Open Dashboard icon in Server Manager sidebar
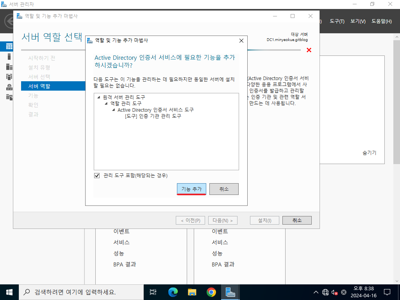Viewport: 400px width, 300px height. pyautogui.click(x=9, y=46)
